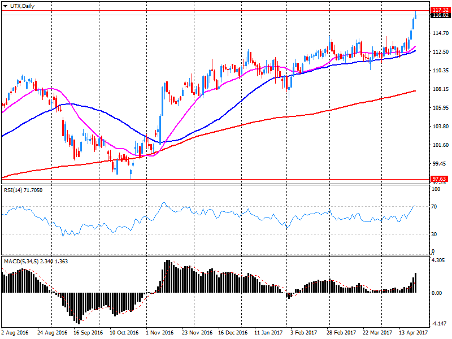Click the UTX,Daily chart title
The width and height of the screenshot is (452, 339).
[x=22, y=6]
